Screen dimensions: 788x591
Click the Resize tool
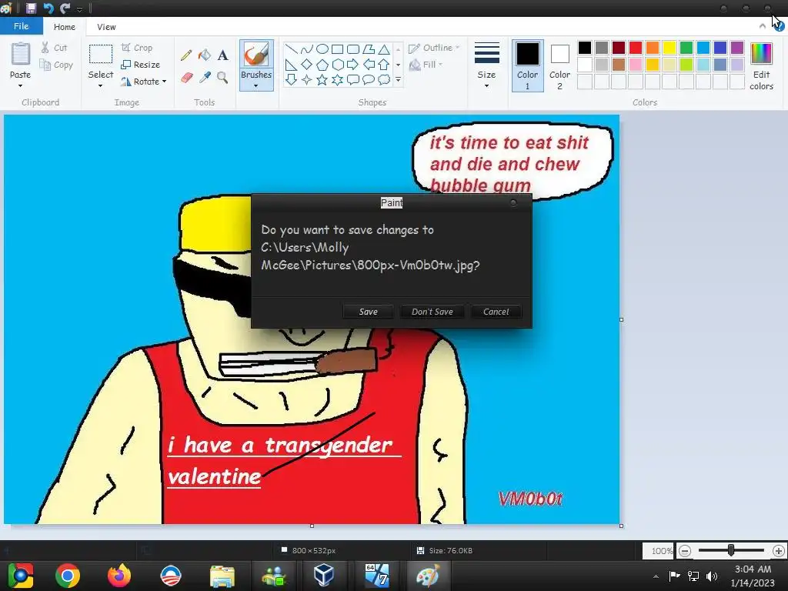click(x=141, y=65)
